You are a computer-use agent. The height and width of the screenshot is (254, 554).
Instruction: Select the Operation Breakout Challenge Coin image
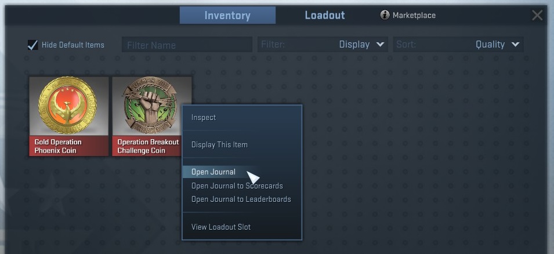click(151, 106)
